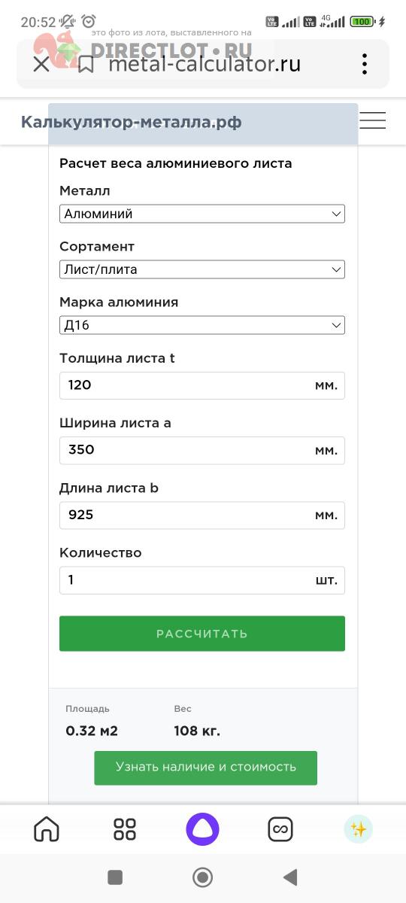Focus the Ширина листа a field
406x903 pixels.
(x=202, y=450)
